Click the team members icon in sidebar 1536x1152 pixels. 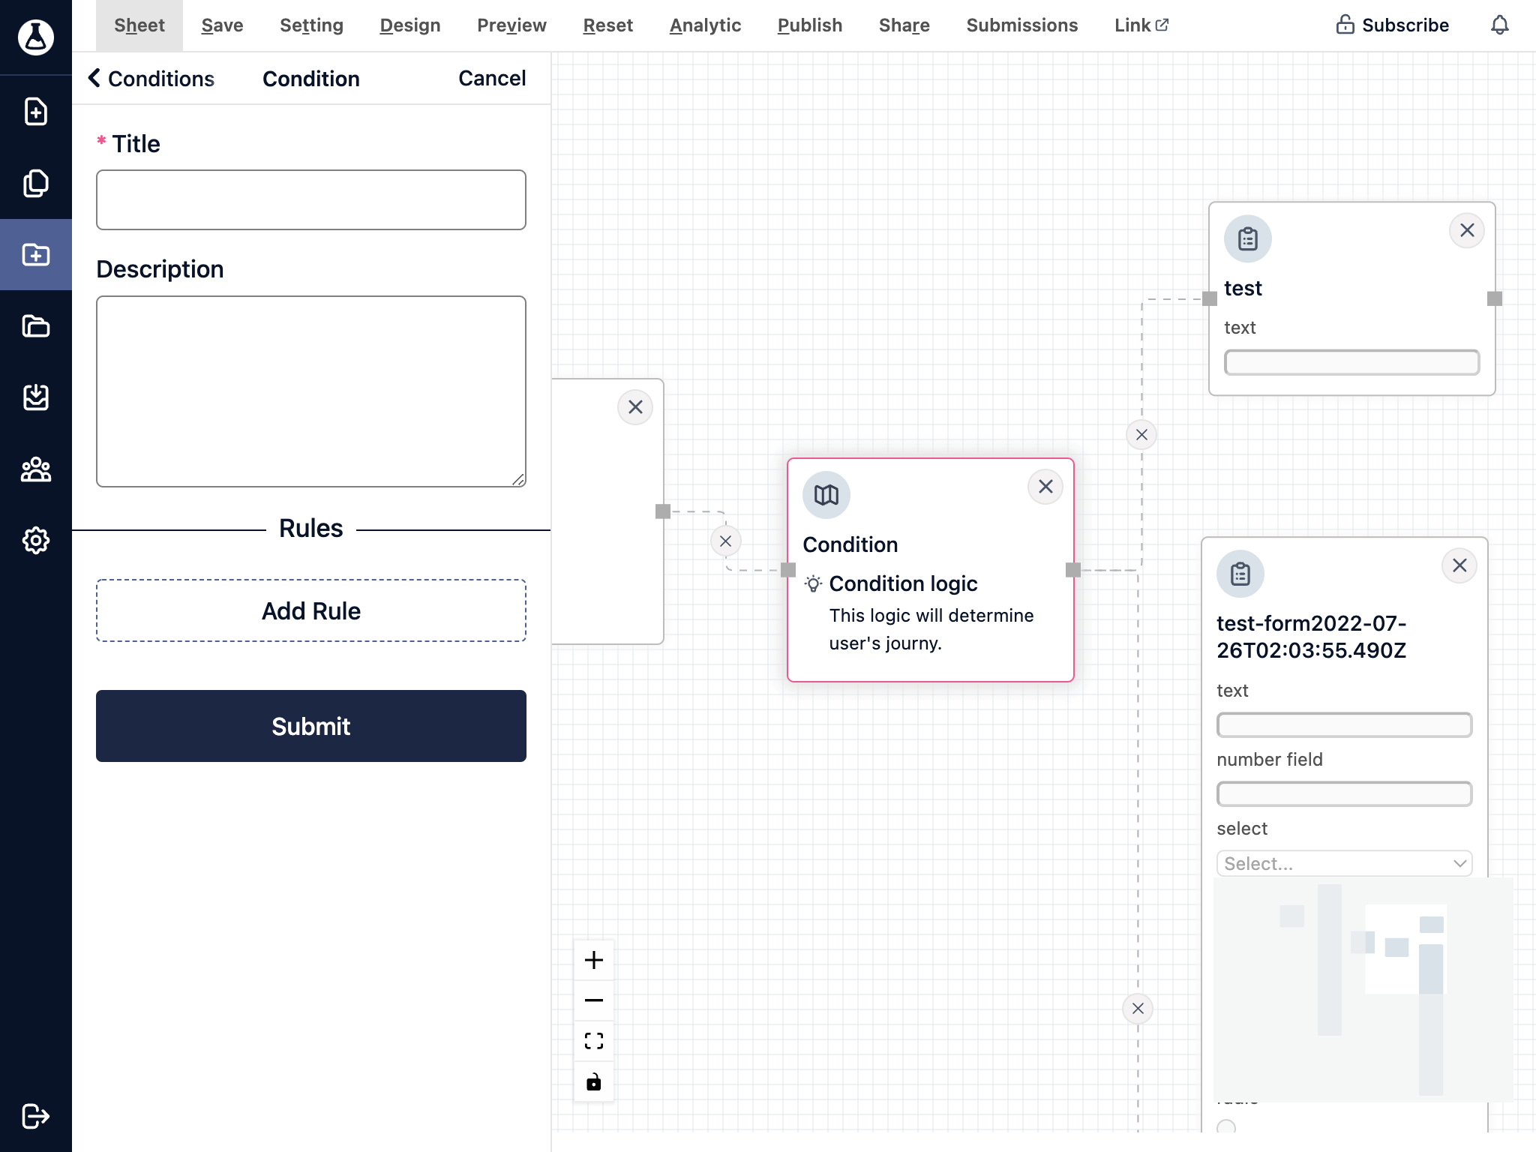click(x=36, y=469)
